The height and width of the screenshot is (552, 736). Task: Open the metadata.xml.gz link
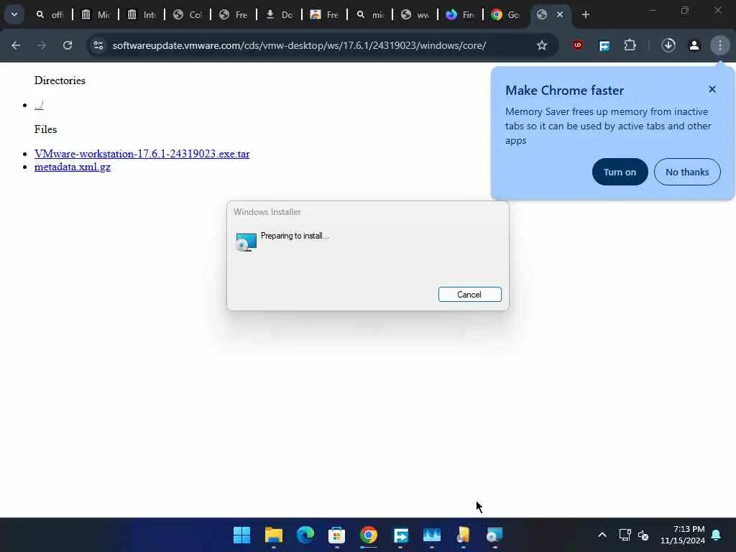coord(73,167)
